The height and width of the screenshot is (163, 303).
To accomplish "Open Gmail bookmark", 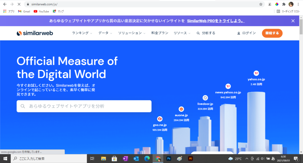I will (24, 12).
